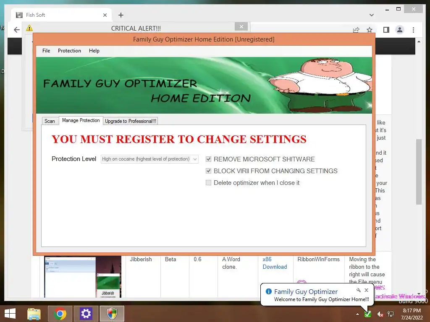
Task: Click the Jibberish name cell
Action: [x=141, y=259]
